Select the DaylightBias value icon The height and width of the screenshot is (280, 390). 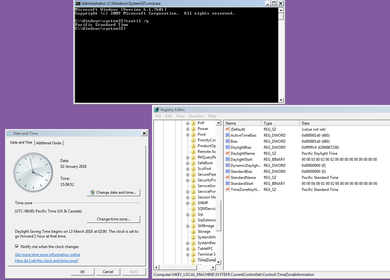(227, 147)
